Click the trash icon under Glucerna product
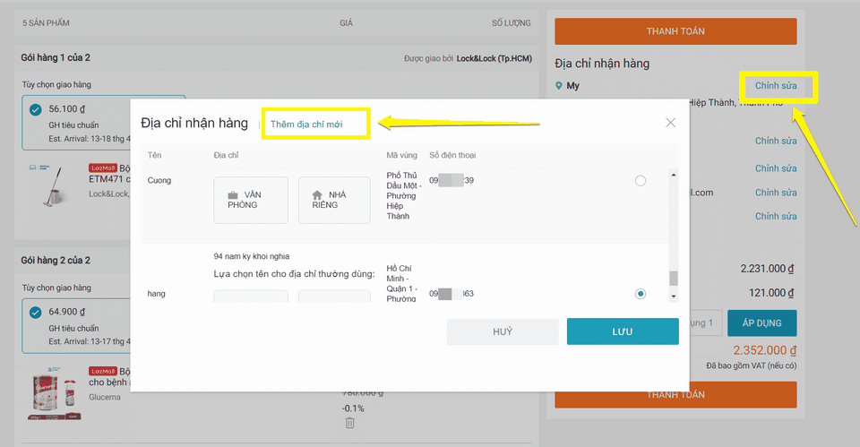The height and width of the screenshot is (447, 860). [350, 422]
